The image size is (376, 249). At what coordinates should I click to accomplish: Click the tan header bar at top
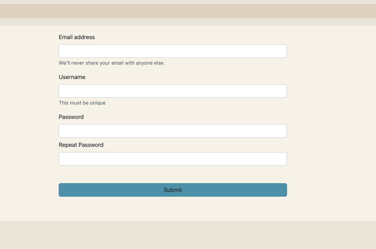tap(188, 11)
